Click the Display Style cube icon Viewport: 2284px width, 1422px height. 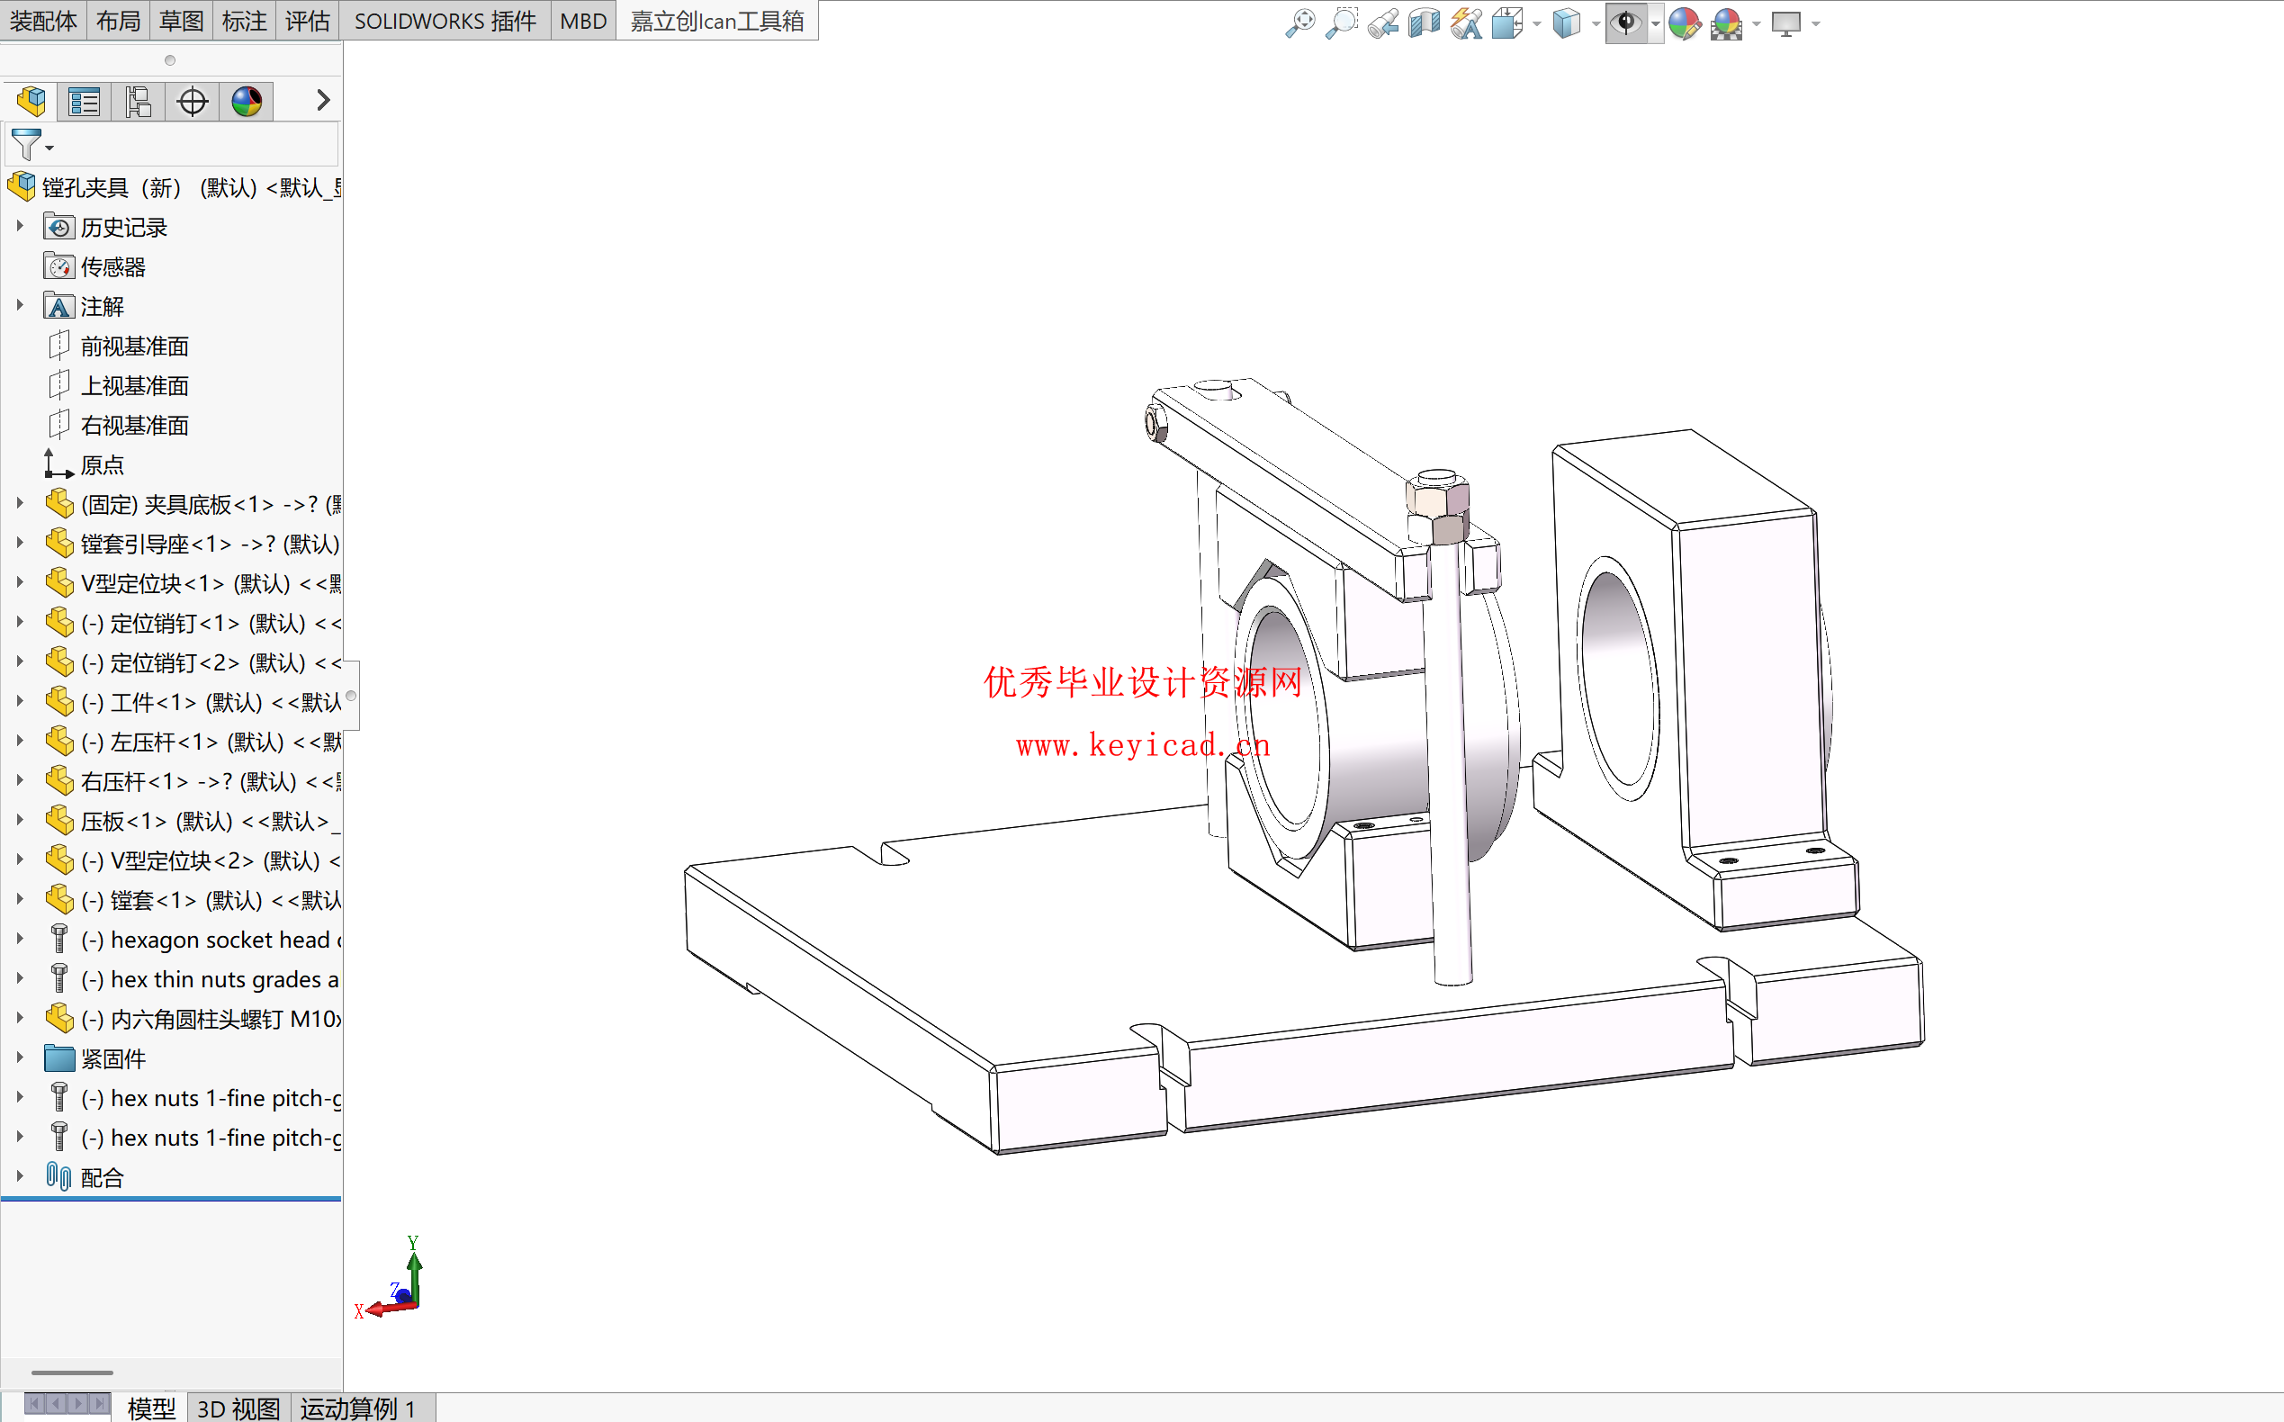pyautogui.click(x=1567, y=22)
